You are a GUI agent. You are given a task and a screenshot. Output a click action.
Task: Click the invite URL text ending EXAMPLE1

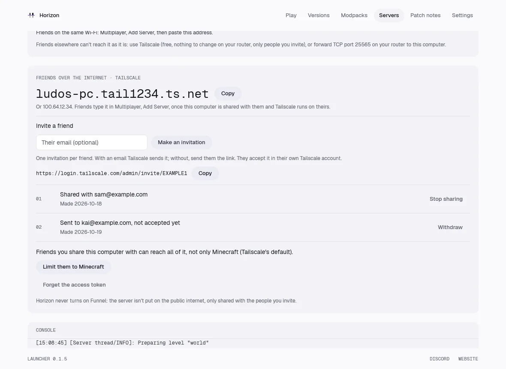coord(111,173)
